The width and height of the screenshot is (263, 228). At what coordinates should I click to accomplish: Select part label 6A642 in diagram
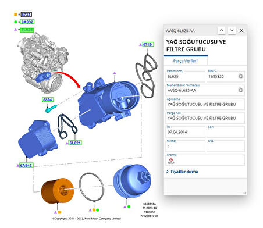click(26, 165)
